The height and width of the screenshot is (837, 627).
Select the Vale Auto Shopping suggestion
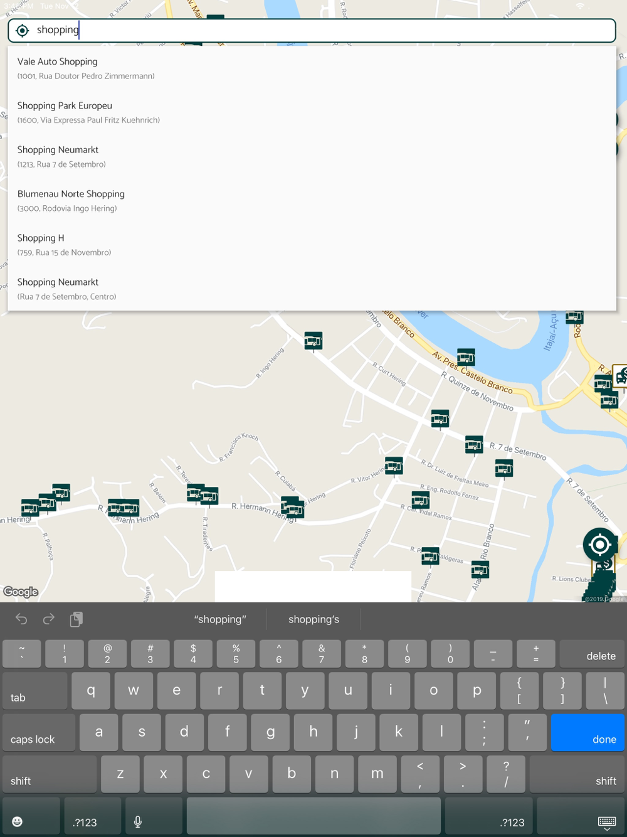312,68
